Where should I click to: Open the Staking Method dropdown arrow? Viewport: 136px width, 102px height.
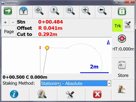pos(109,83)
